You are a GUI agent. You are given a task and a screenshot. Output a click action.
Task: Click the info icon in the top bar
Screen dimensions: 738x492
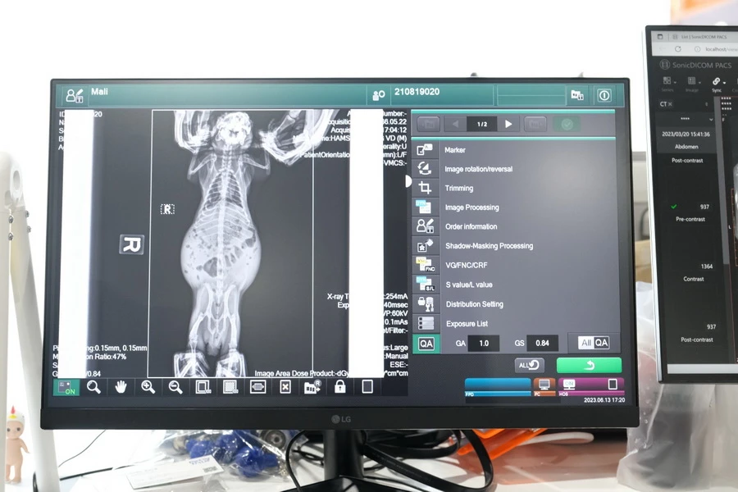(604, 95)
